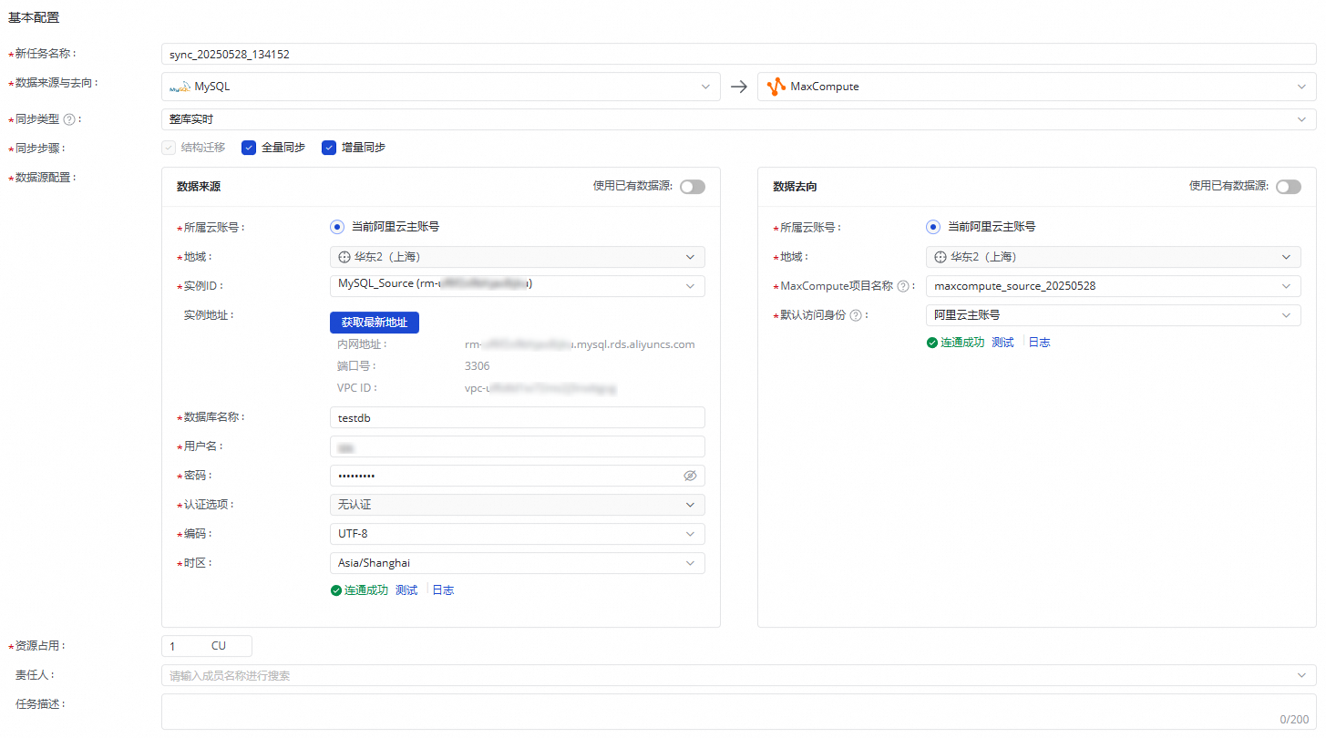Toggle password visibility eye icon

coord(690,476)
